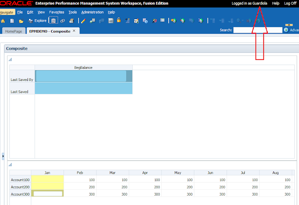Open the Navigate menu
Screen dimensions: 299x205
tap(7, 13)
